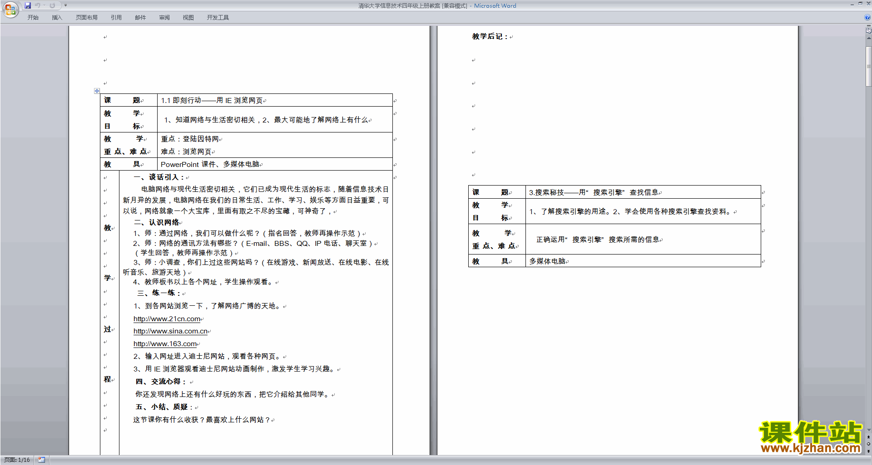The width and height of the screenshot is (872, 465).
Task: Click the heading 四、交流心得：
Action: tap(161, 382)
